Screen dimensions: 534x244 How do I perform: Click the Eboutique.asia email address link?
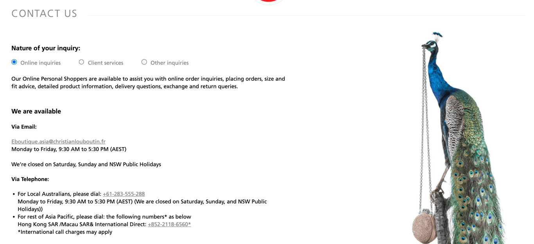tap(58, 142)
